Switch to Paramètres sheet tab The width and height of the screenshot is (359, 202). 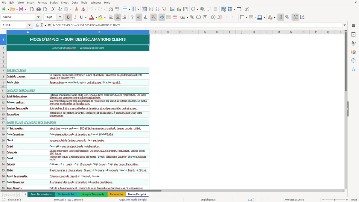click(x=116, y=194)
